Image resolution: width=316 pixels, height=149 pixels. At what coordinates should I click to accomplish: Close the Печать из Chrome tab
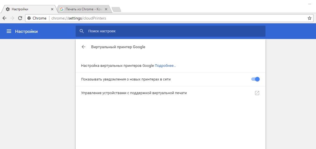pos(106,9)
